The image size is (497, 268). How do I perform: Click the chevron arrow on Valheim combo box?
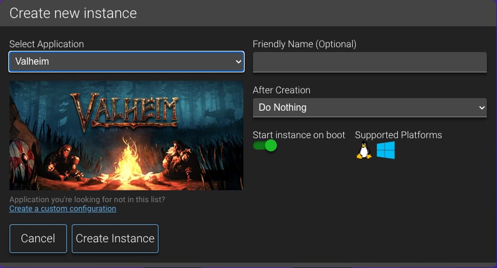[x=238, y=61]
